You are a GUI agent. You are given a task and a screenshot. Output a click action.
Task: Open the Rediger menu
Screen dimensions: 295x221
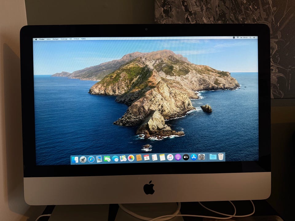(x=56, y=39)
